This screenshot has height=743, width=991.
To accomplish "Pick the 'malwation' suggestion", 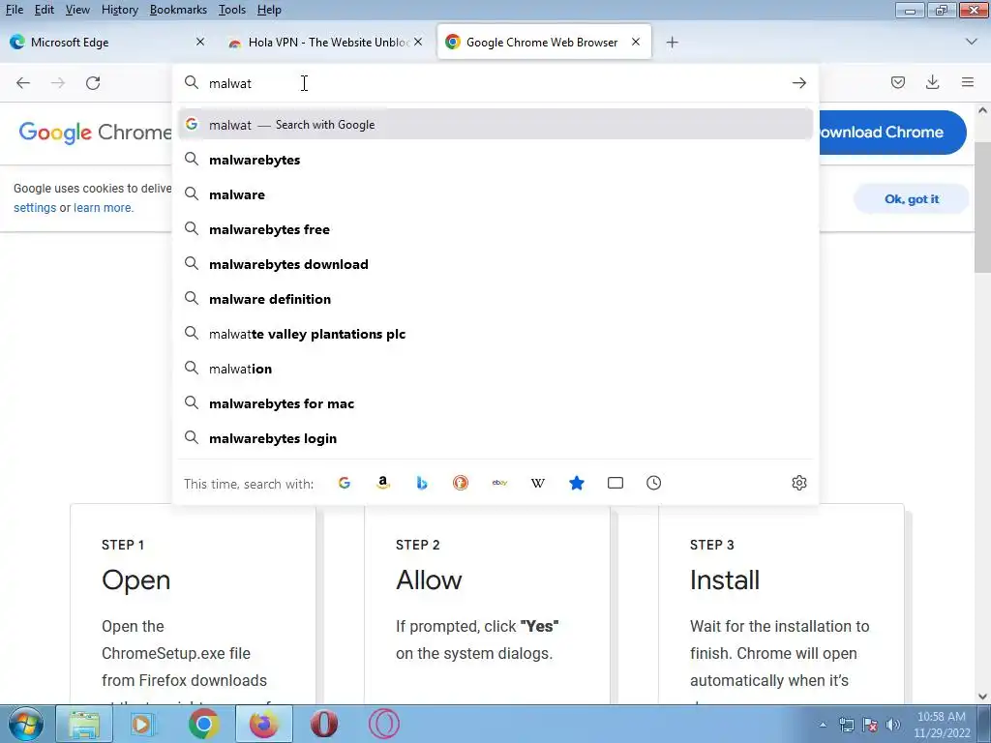I will [495, 369].
